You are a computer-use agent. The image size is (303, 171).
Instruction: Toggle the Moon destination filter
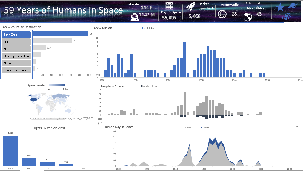pos(16,63)
